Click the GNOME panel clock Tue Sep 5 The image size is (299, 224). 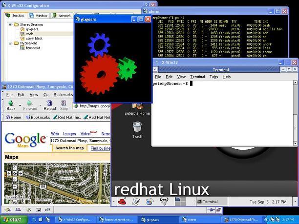coord(268,202)
